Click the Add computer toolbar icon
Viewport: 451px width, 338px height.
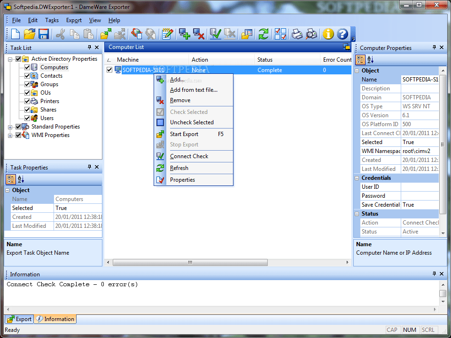point(184,34)
